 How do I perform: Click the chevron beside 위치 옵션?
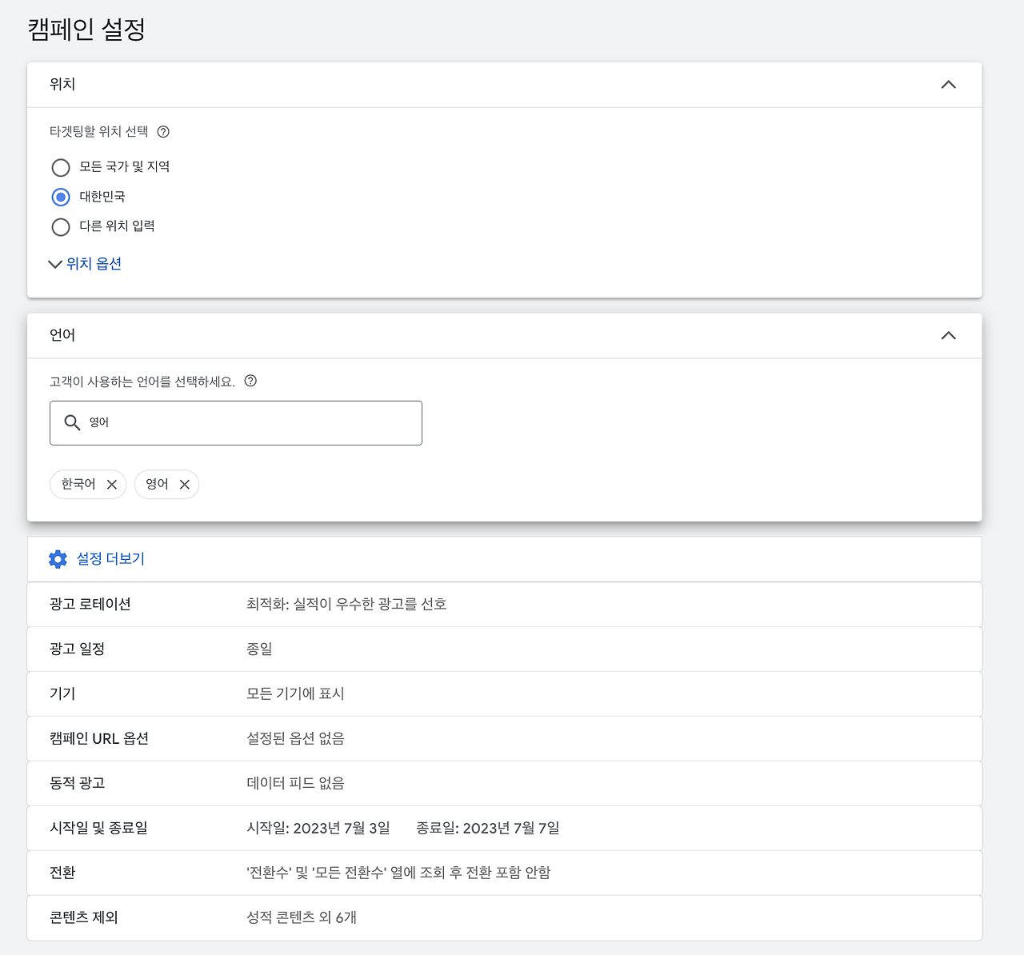point(54,264)
